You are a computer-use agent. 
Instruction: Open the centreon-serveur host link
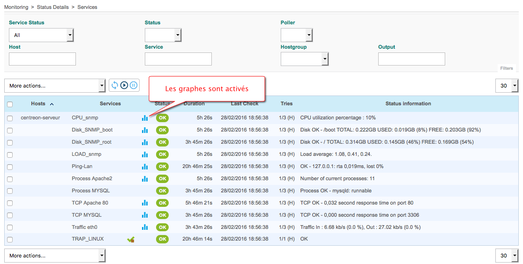click(40, 118)
